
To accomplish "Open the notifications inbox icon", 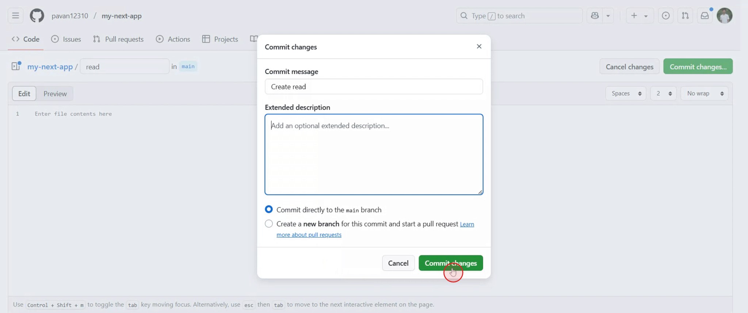I will point(705,16).
